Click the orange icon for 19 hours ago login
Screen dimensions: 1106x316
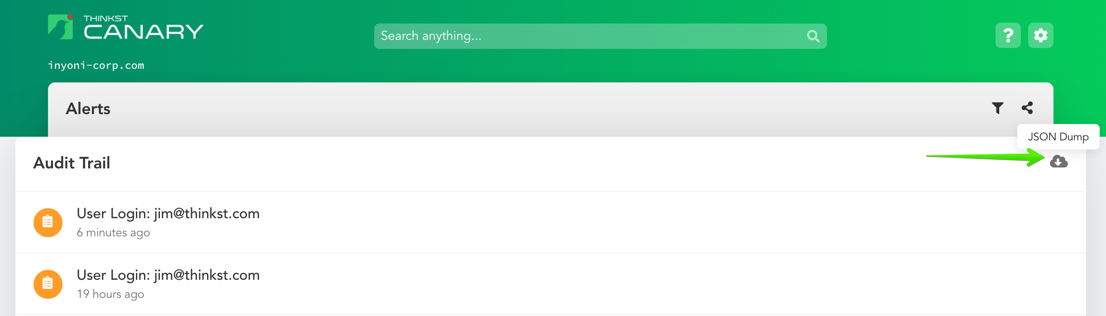(x=48, y=284)
